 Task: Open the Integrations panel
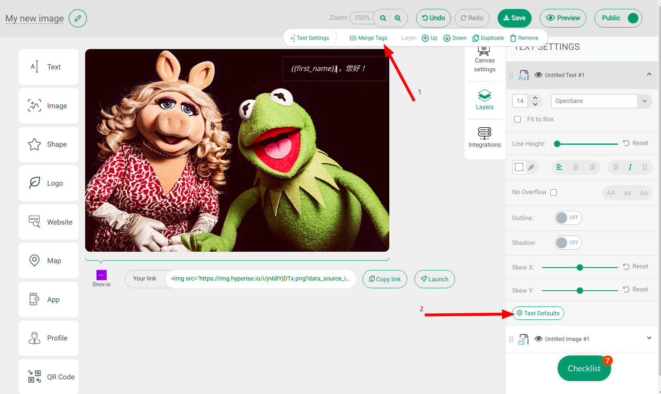pos(485,138)
